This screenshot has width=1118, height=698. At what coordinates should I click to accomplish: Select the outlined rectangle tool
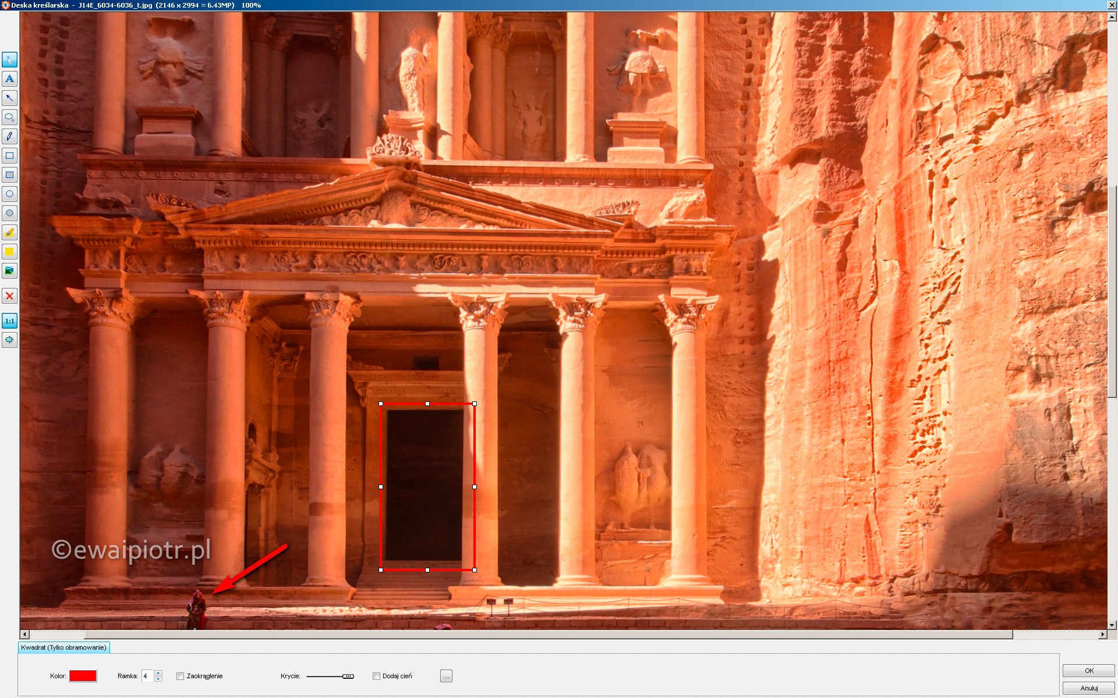click(9, 155)
